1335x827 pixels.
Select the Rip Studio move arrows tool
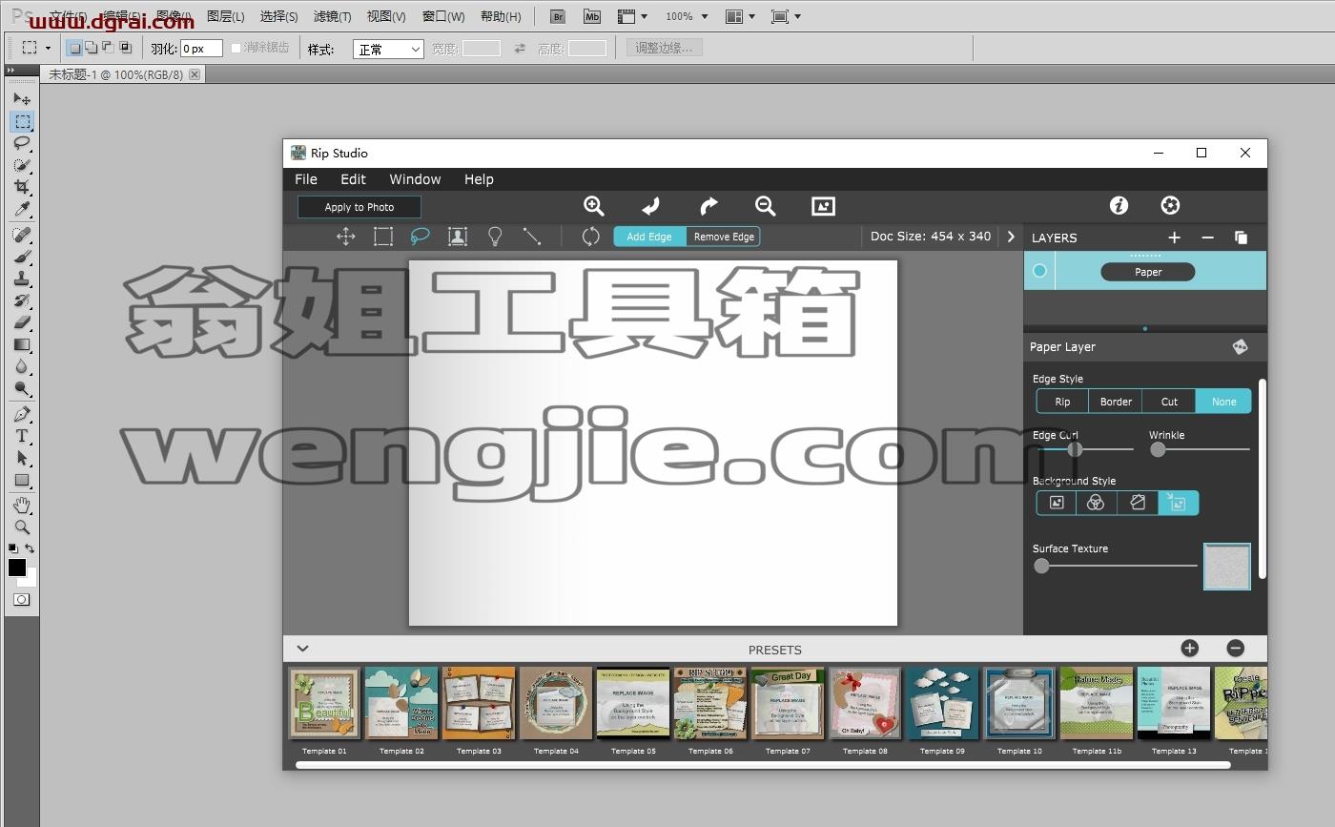tap(346, 237)
